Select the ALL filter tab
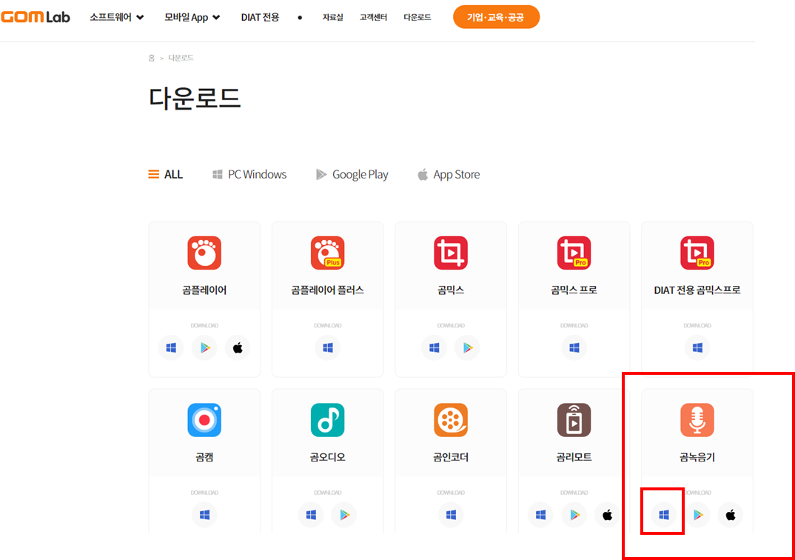The height and width of the screenshot is (560, 795). point(165,175)
